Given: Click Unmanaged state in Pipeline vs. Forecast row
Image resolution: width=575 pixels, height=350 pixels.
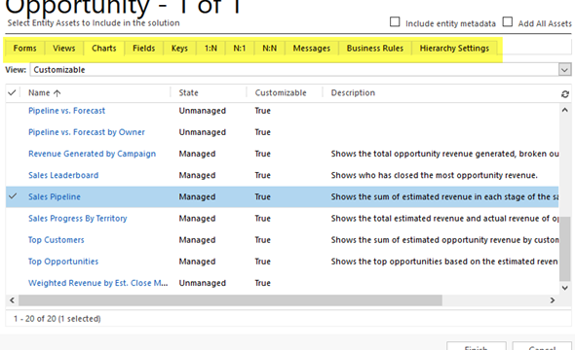Looking at the screenshot, I should (203, 111).
